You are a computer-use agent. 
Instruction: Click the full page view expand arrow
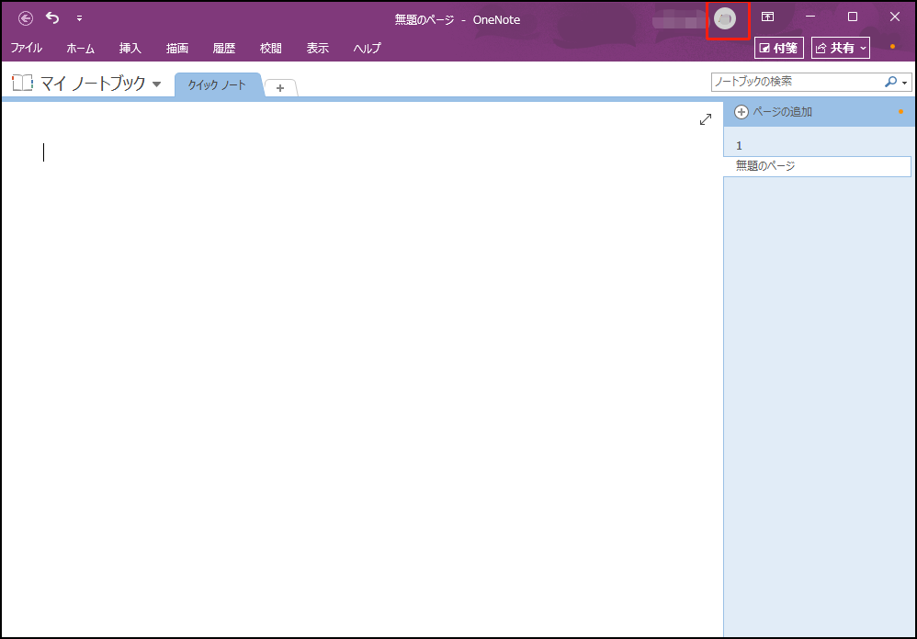click(x=706, y=119)
